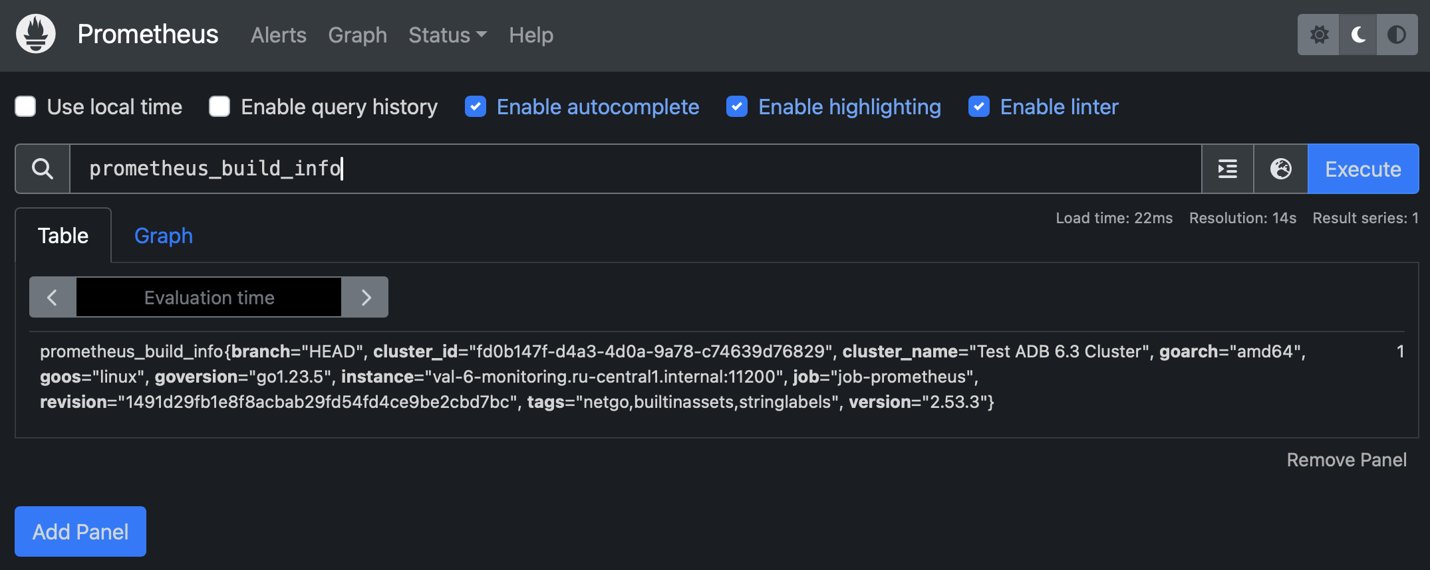Select the dark theme moon icon
Screen dimensions: 1430x570
[x=1358, y=35]
